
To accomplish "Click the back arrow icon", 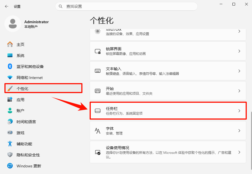I will click(6, 6).
